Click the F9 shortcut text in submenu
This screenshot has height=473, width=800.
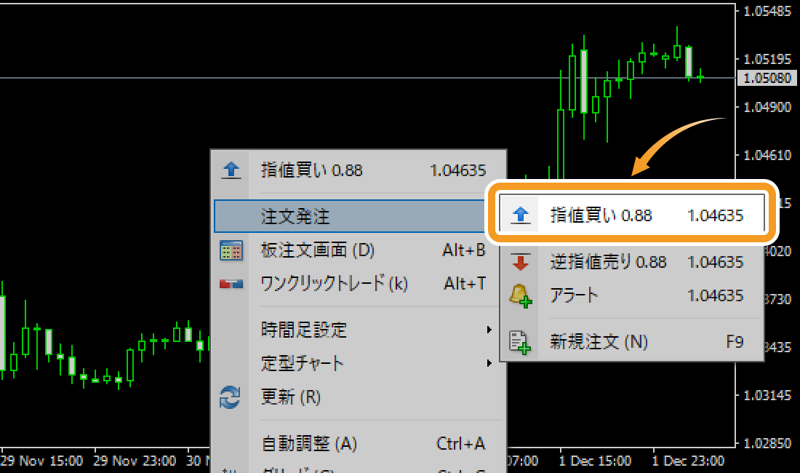[x=735, y=342]
